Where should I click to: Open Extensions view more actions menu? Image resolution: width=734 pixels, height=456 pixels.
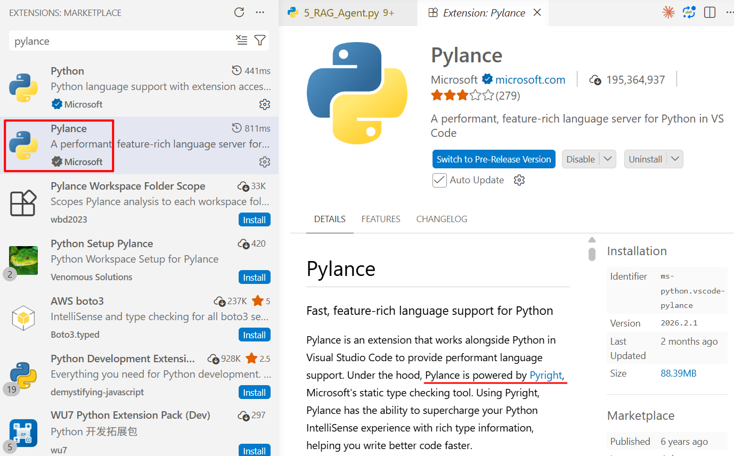click(260, 12)
